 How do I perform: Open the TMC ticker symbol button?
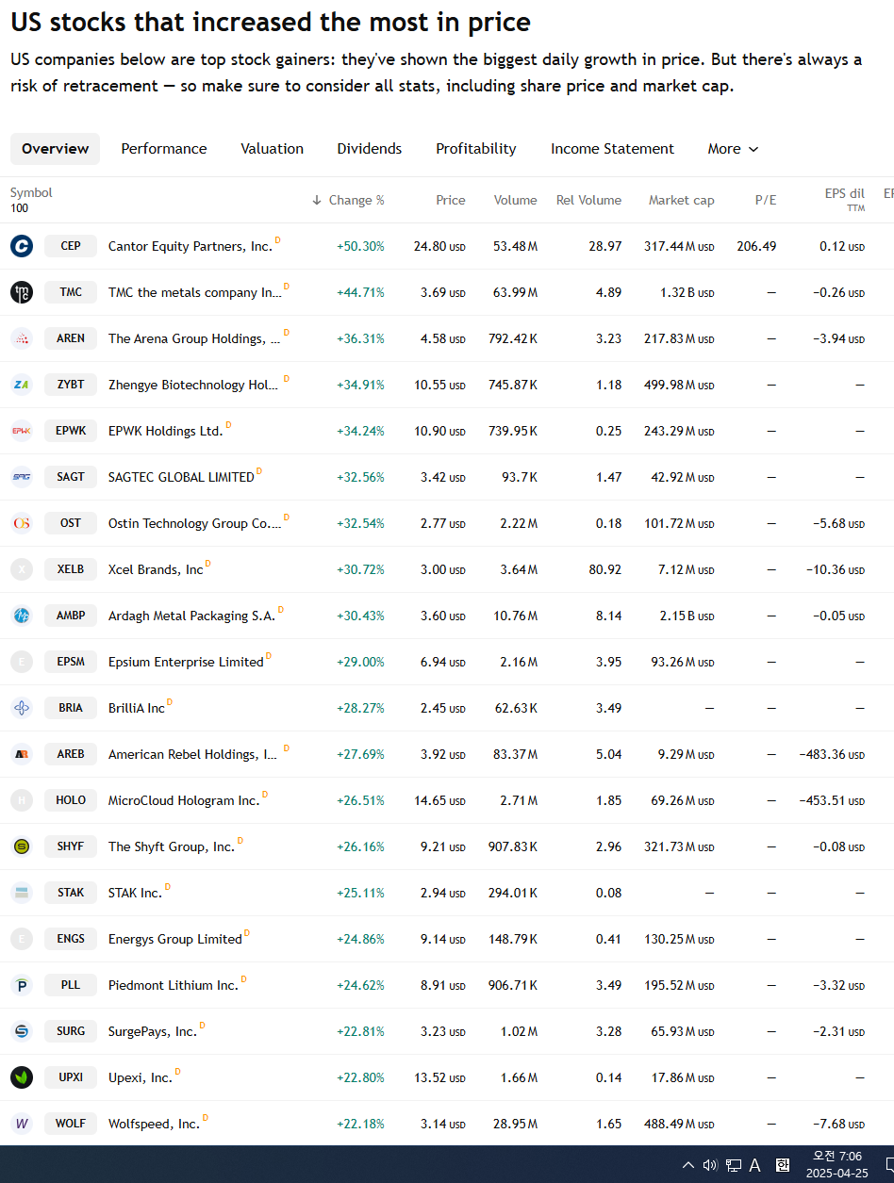pyautogui.click(x=71, y=292)
